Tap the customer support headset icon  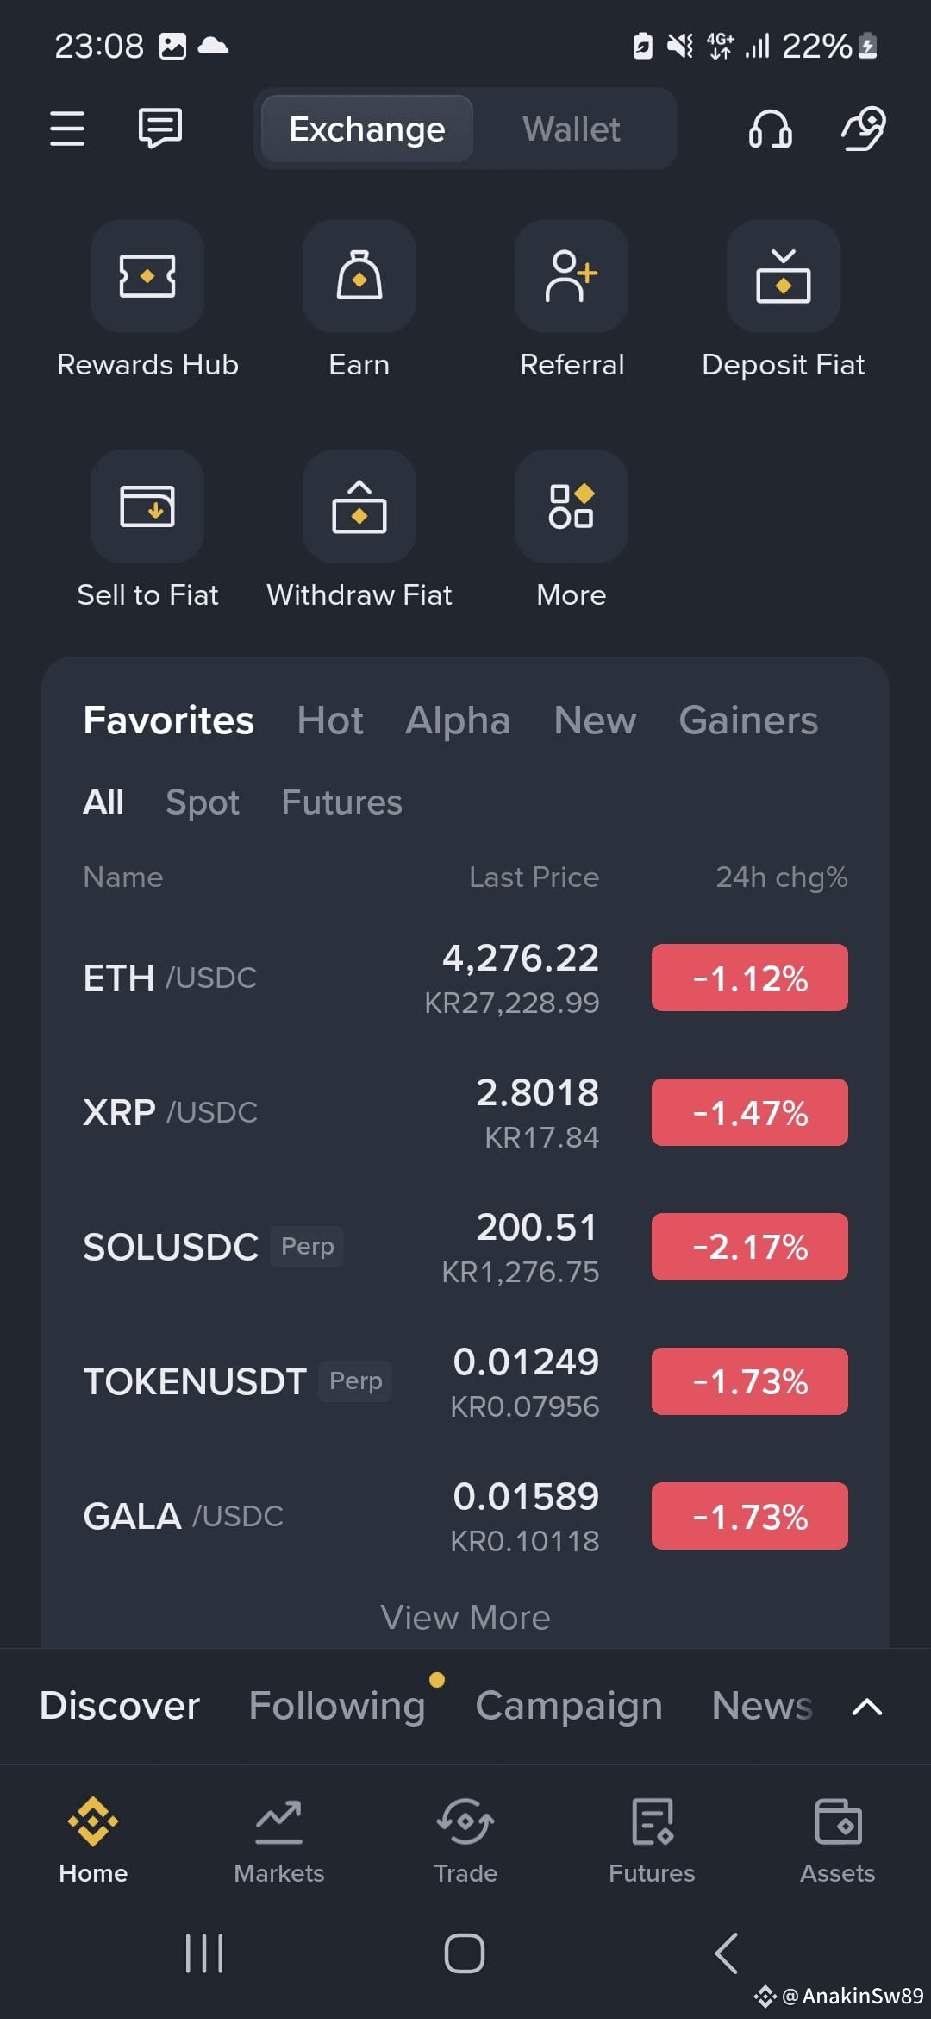click(x=770, y=129)
